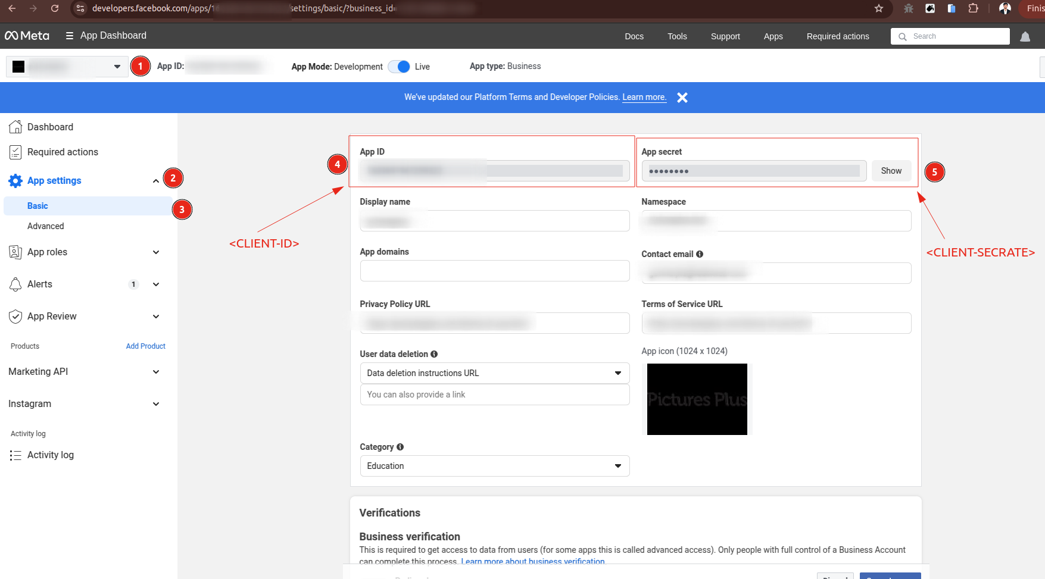Screen dimensions: 1045x579
Task: Expand the App roles section
Action: click(x=156, y=252)
